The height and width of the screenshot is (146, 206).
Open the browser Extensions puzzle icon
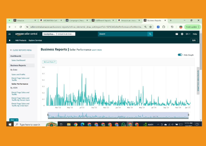164,27
